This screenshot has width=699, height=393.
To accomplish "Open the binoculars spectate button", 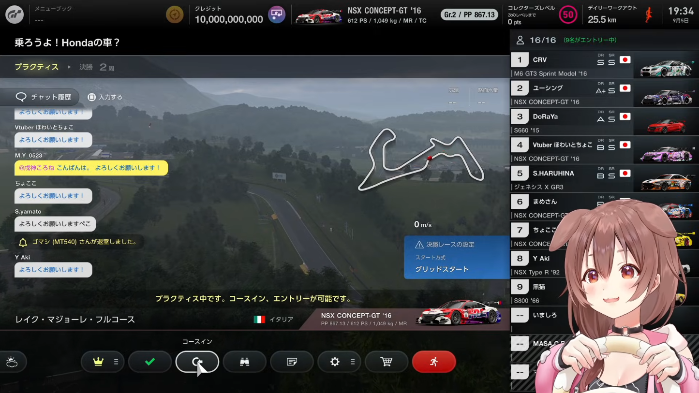I will (245, 362).
